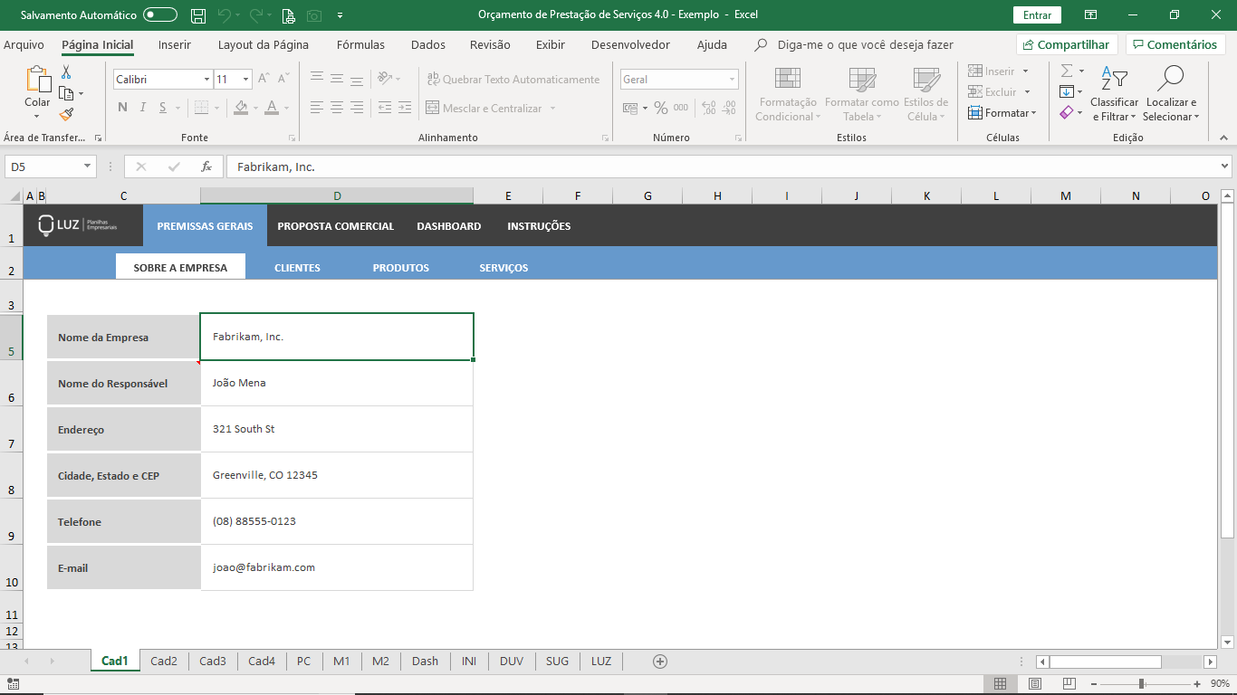Open the font name Calibri dropdown
Viewport: 1237px width, 695px height.
click(x=206, y=80)
